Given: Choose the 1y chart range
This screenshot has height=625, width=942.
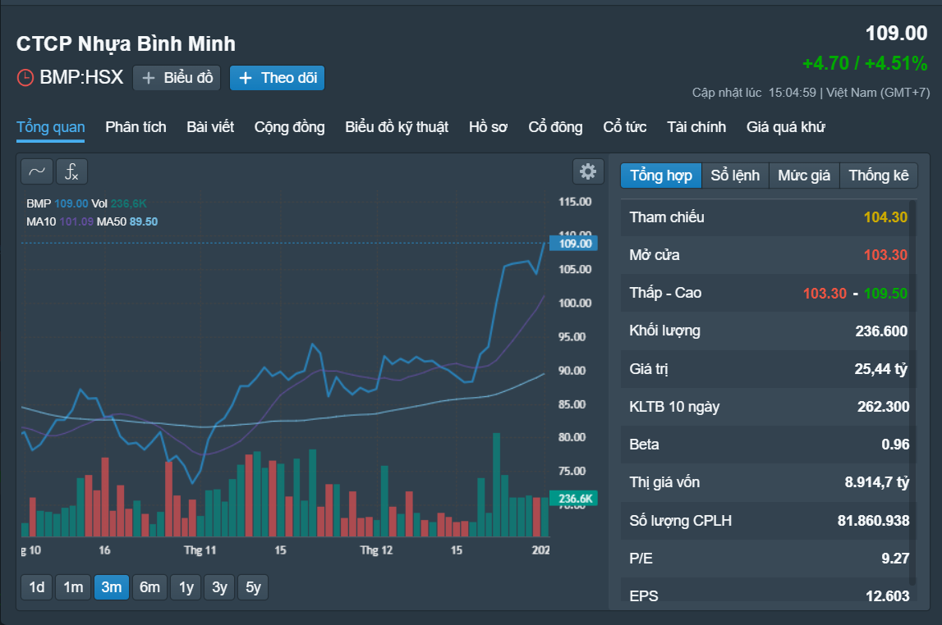Looking at the screenshot, I should (x=186, y=587).
